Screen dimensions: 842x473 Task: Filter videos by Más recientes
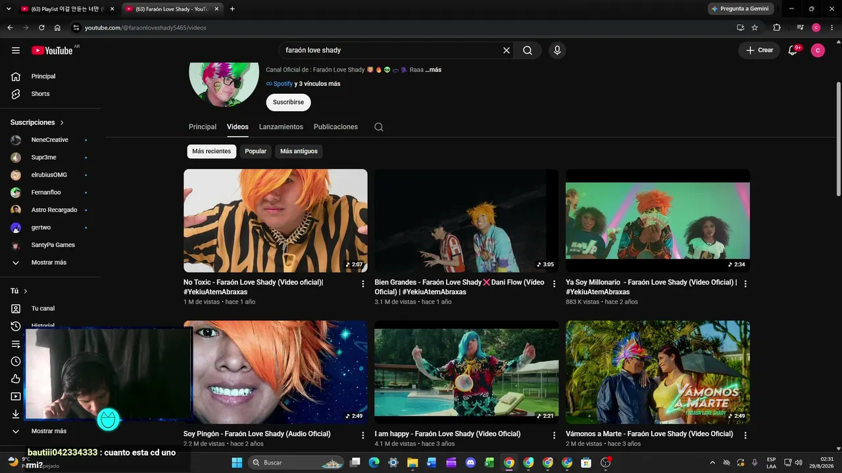pyautogui.click(x=211, y=152)
